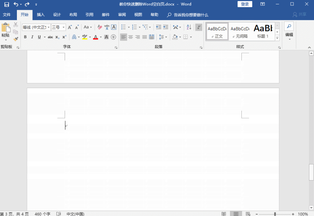
Task: Toggle bold formatting
Action: (x=25, y=37)
